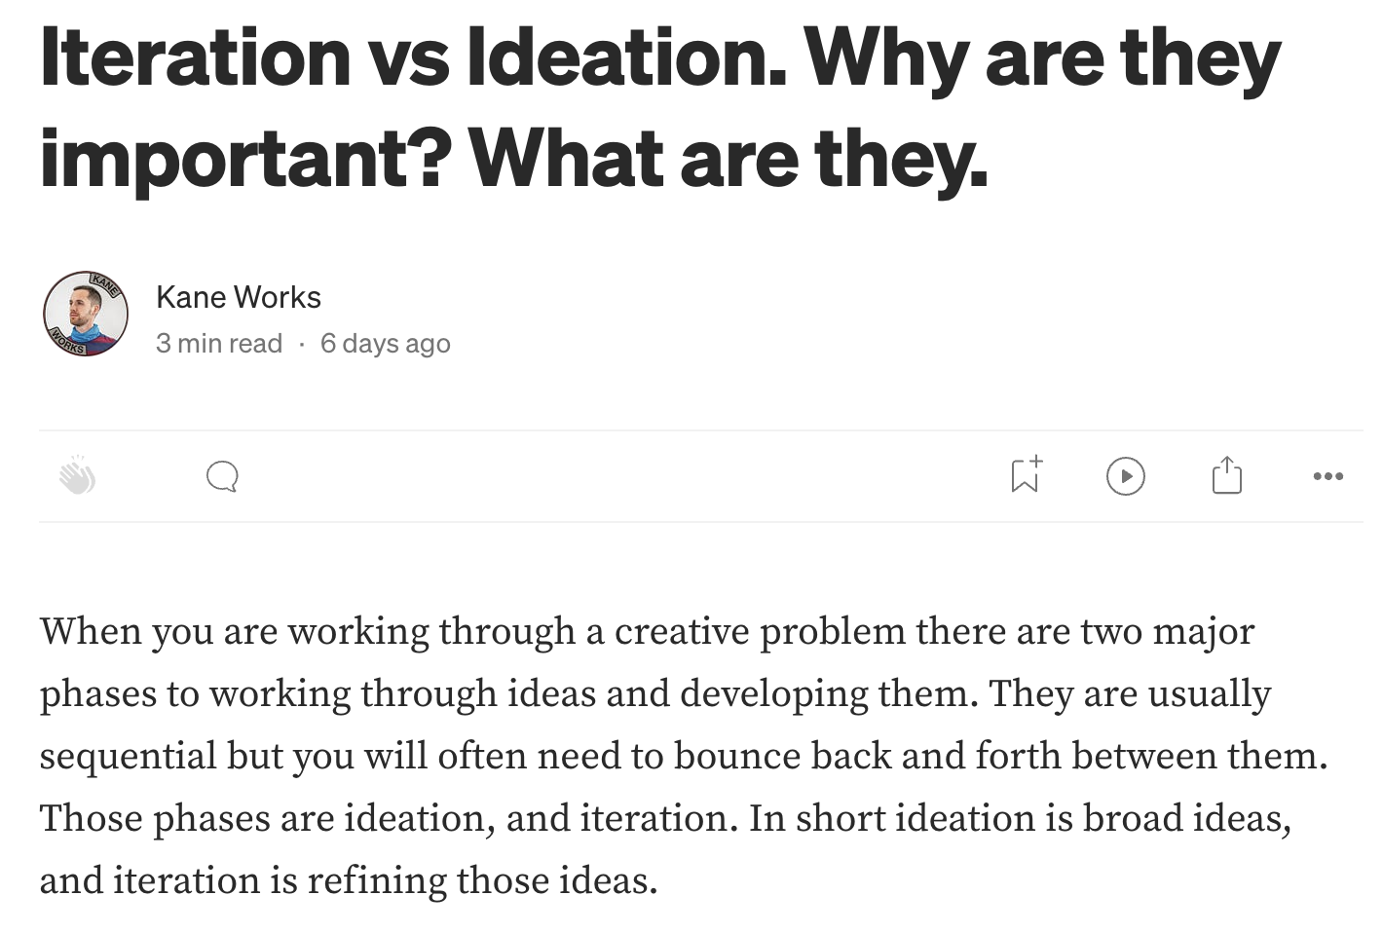Click Kane Works profile avatar
Viewport: 1383px width, 933px height.
(86, 314)
